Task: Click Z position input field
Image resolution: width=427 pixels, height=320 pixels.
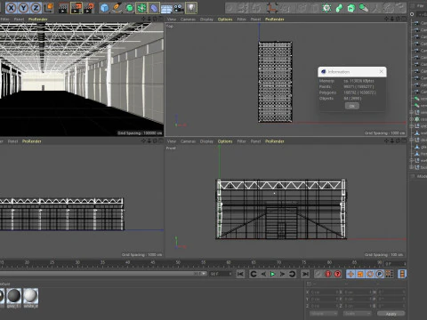Action: (324, 306)
